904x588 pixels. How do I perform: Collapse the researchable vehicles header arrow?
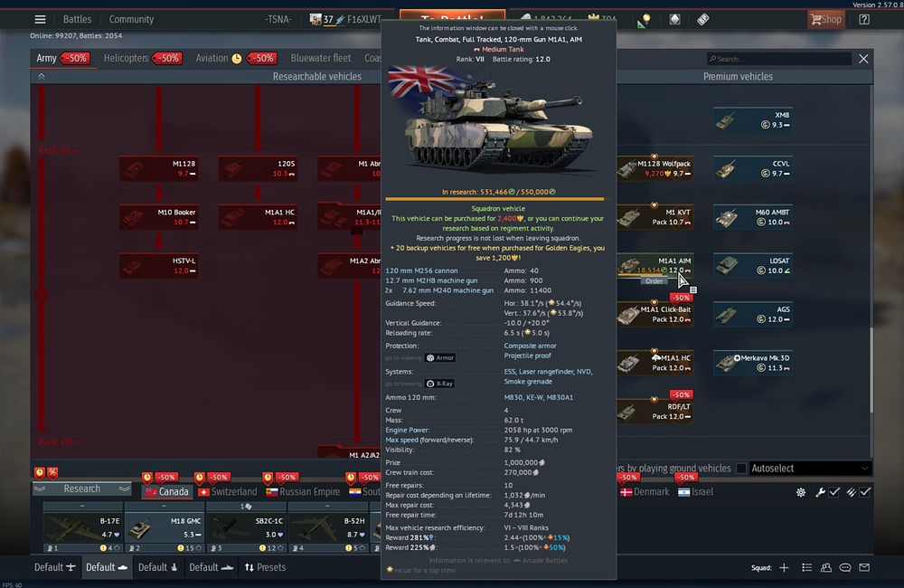coord(41,76)
